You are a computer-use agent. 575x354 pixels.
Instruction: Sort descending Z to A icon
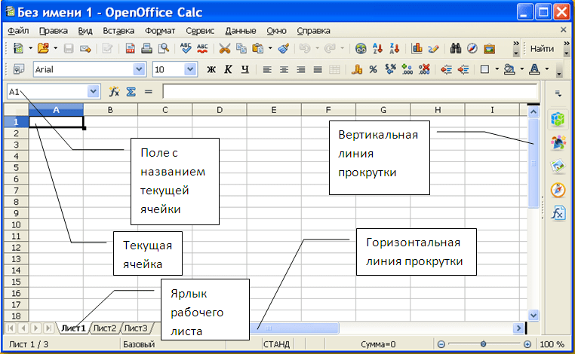pyautogui.click(x=395, y=48)
